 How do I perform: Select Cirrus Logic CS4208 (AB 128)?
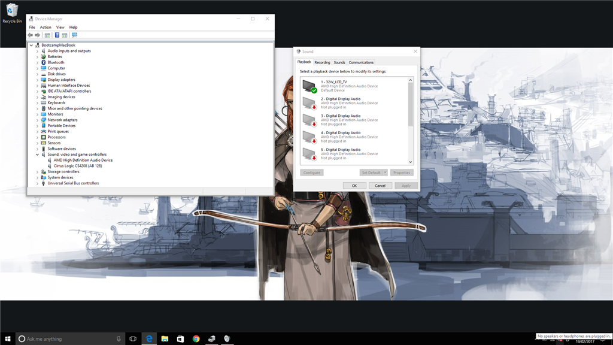[77, 166]
